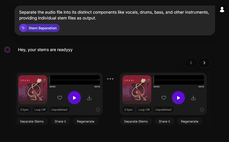The width and height of the screenshot is (229, 142).
Task: Open the album art of the first track
Action: [33, 90]
